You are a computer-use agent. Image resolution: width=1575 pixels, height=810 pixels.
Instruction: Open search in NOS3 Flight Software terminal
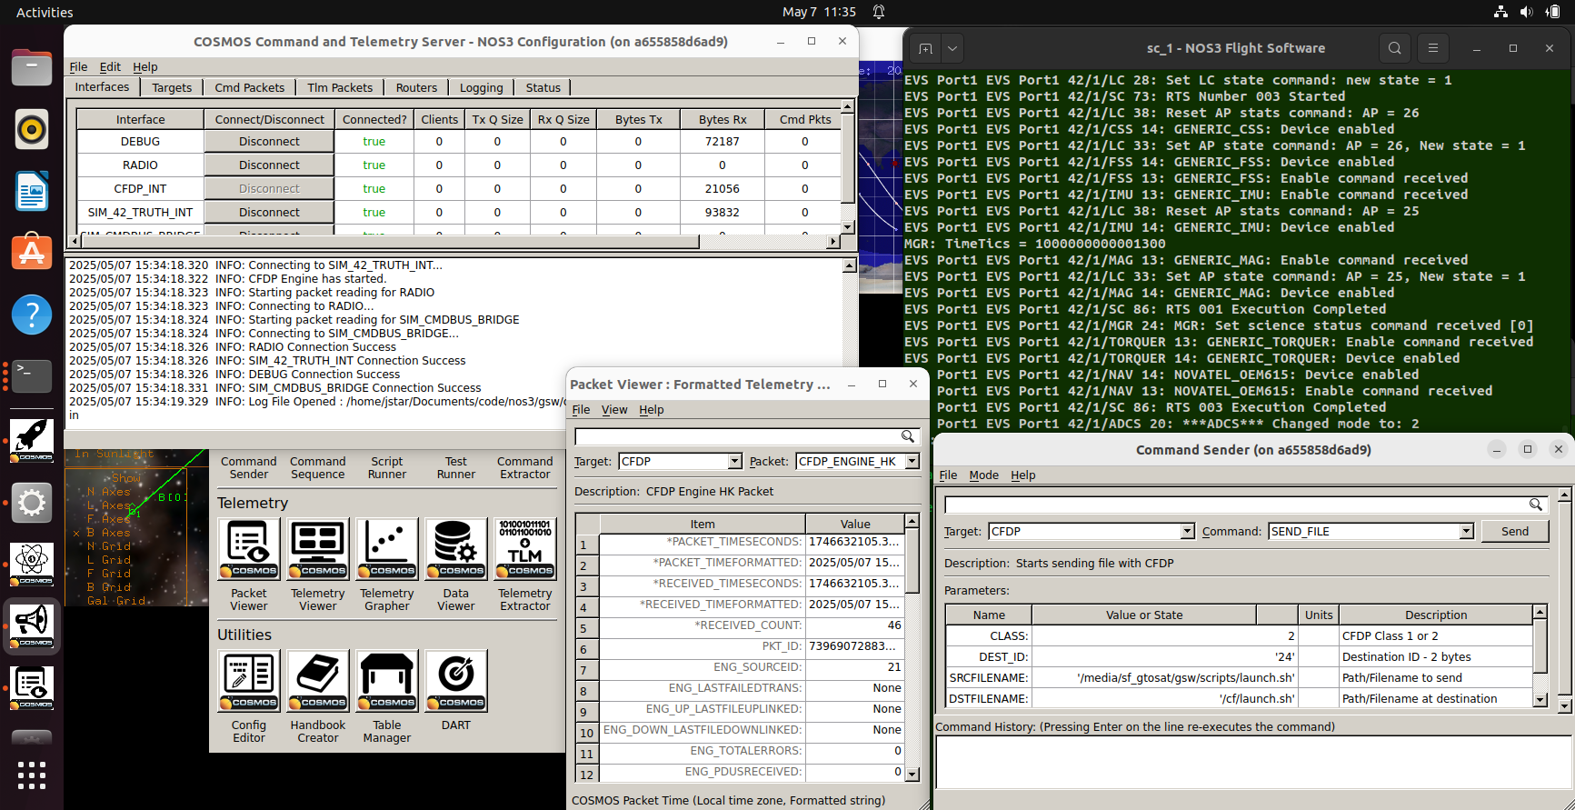point(1394,48)
